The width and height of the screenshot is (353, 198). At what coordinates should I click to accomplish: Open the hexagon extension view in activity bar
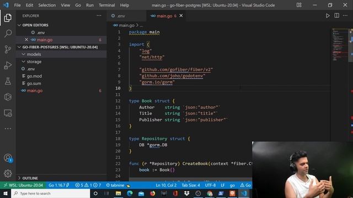[8, 97]
